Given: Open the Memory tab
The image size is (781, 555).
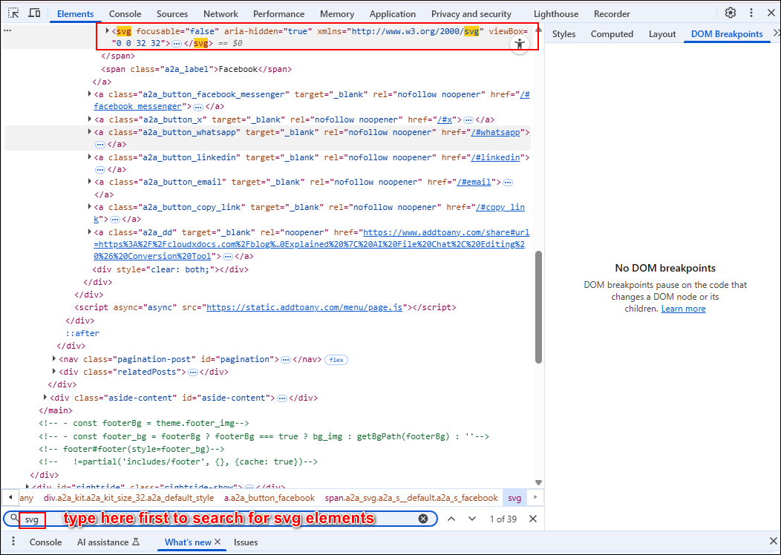Looking at the screenshot, I should pos(337,14).
